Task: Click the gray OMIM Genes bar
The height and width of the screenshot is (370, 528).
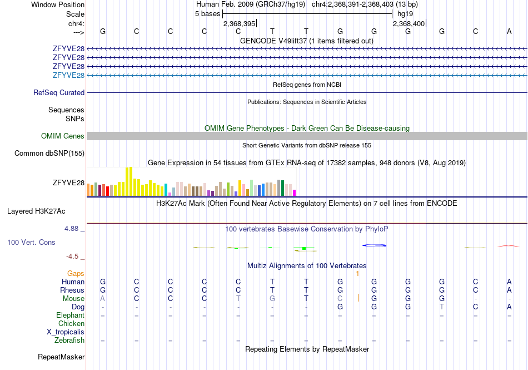Action: coord(307,136)
